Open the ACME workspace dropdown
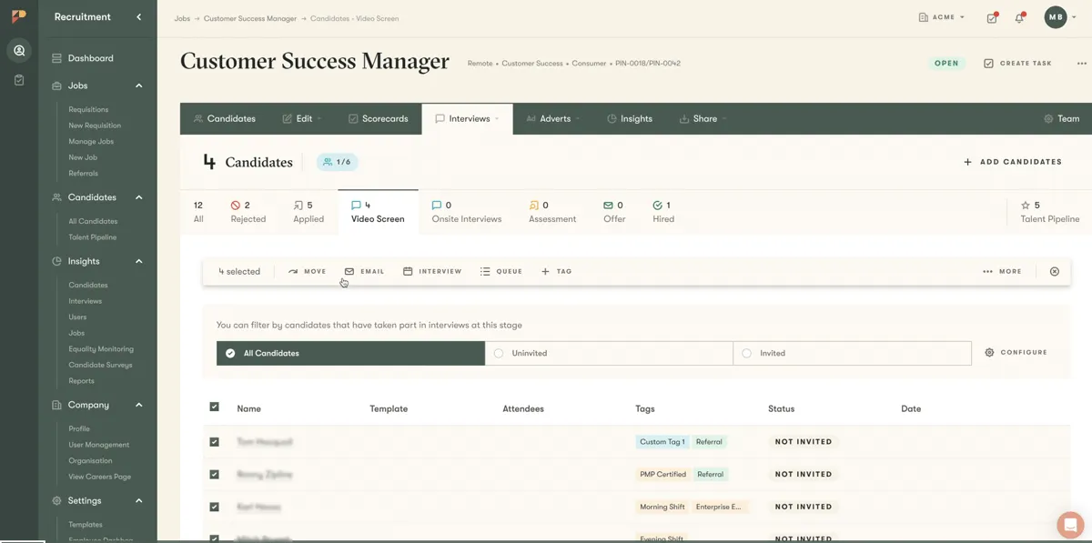This screenshot has width=1092, height=543. coord(942,16)
